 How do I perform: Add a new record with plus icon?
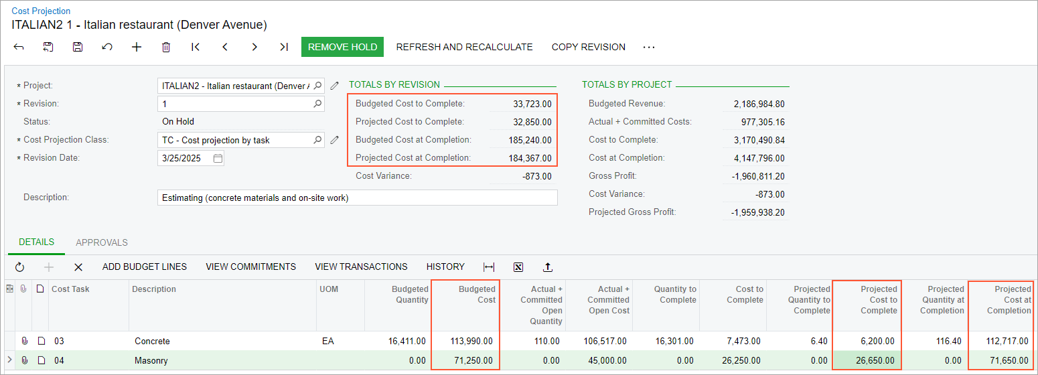pyautogui.click(x=137, y=47)
